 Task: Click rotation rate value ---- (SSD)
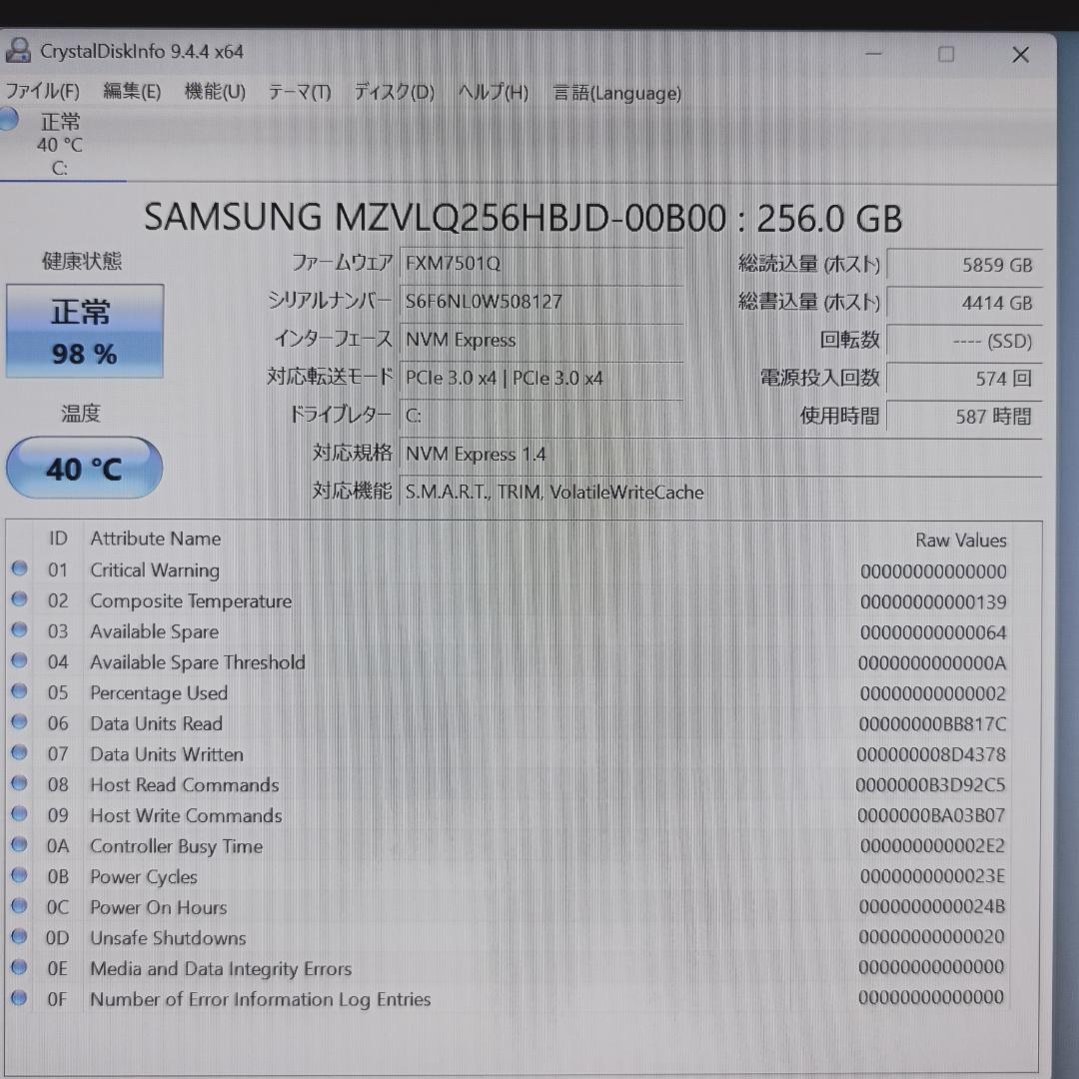[x=964, y=341]
